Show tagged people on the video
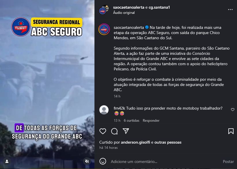The width and height of the screenshot is (237, 169). [x=7, y=162]
